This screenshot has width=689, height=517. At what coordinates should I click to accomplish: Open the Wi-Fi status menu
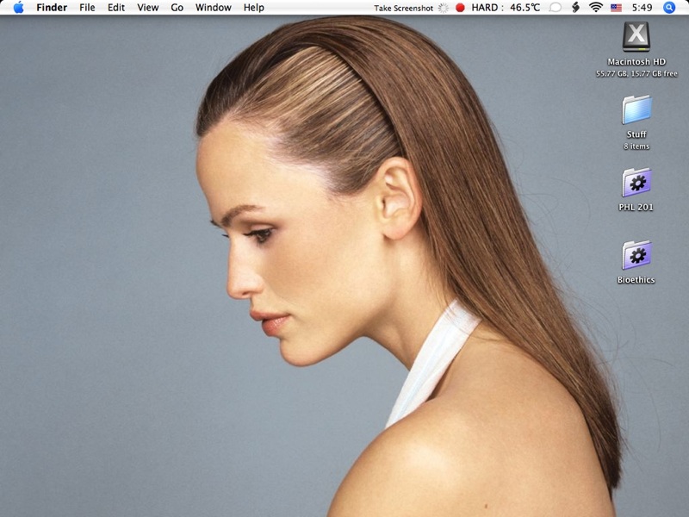point(596,8)
